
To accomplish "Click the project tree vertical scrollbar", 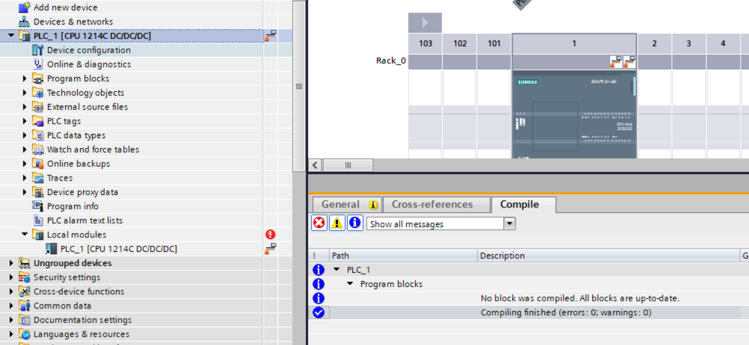I will 299,86.
